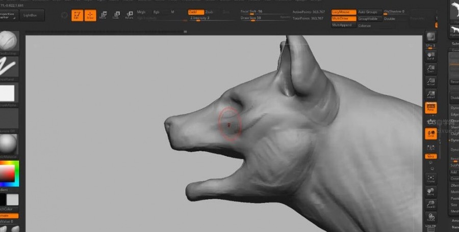Pick a color in the color picker
The height and width of the screenshot is (232, 459).
pos(9,173)
